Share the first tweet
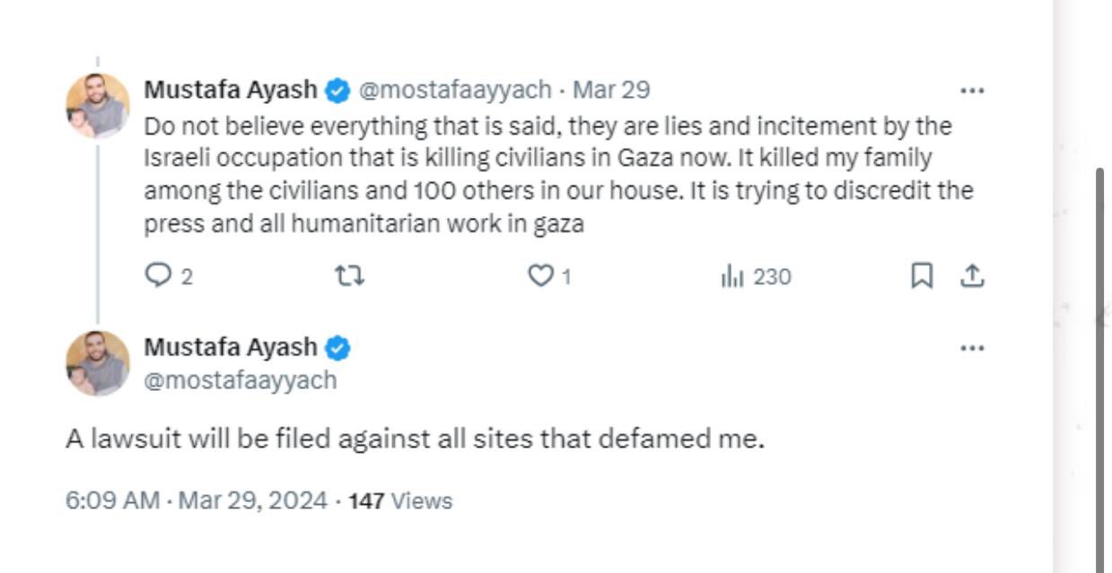1112x573 pixels. [x=972, y=276]
